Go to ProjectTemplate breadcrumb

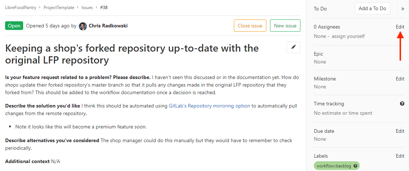click(59, 8)
